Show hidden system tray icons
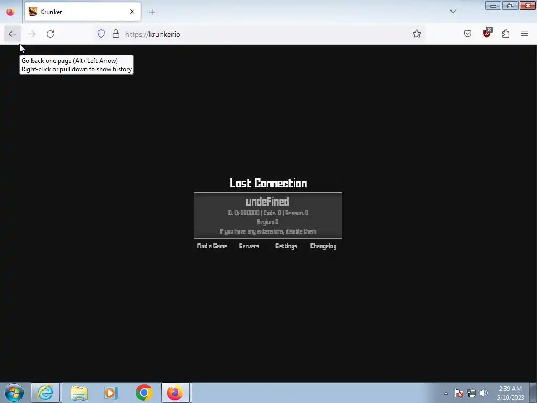537x403 pixels. (446, 393)
